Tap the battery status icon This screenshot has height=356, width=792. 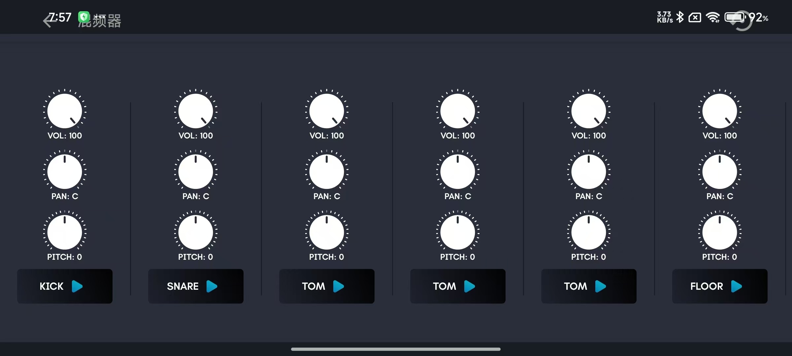(735, 17)
